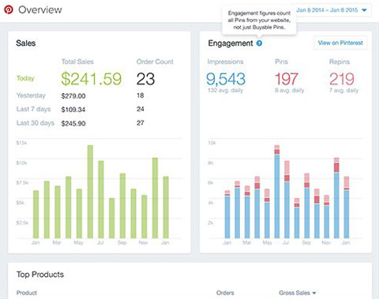This screenshot has height=299, width=379.
Task: Click the Overview page title
Action: point(40,9)
